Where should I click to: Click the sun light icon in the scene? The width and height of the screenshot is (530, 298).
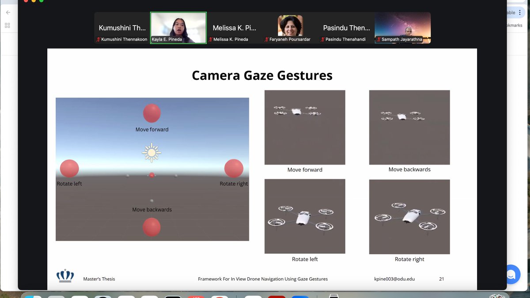151,153
